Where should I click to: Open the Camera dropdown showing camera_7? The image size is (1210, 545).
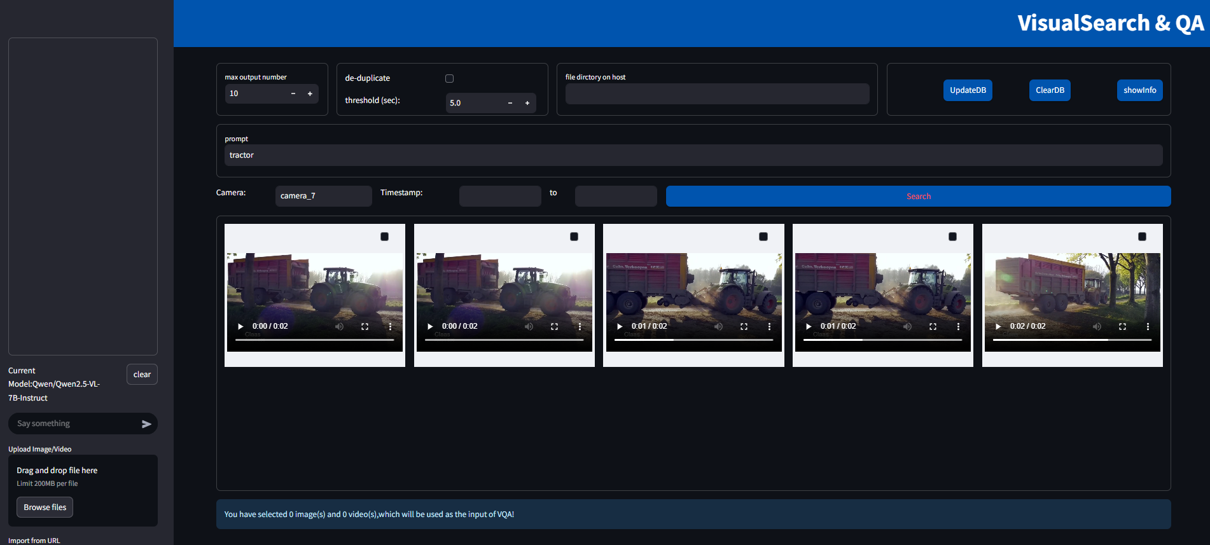pyautogui.click(x=323, y=196)
